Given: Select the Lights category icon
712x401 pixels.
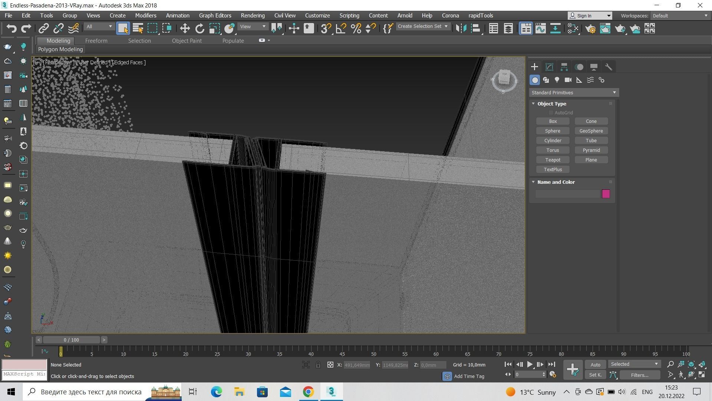Looking at the screenshot, I should click(557, 80).
